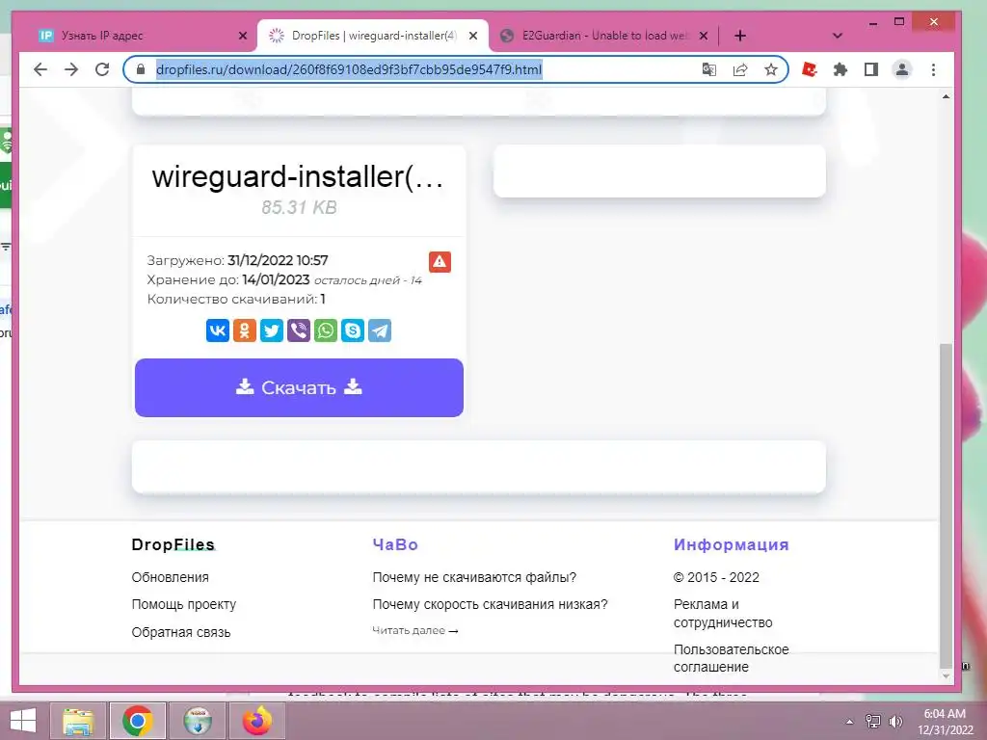The height and width of the screenshot is (740, 987).
Task: Click the wireguard-installer file name heading
Action: [299, 177]
